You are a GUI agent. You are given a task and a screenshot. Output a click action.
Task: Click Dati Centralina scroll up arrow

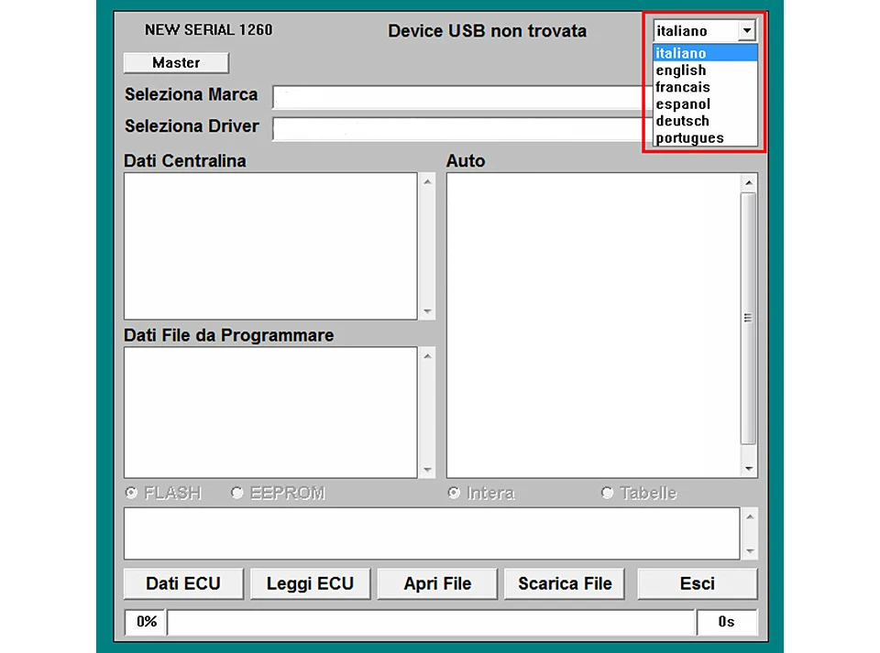click(x=428, y=181)
